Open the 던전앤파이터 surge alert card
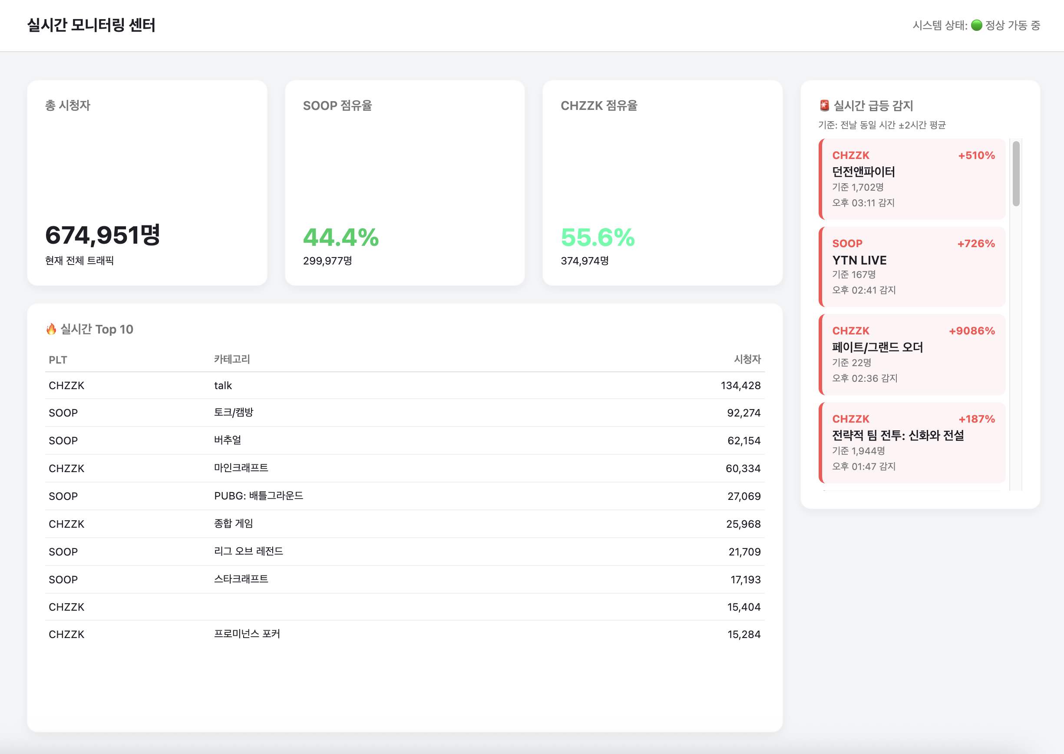1064x754 pixels. click(912, 179)
